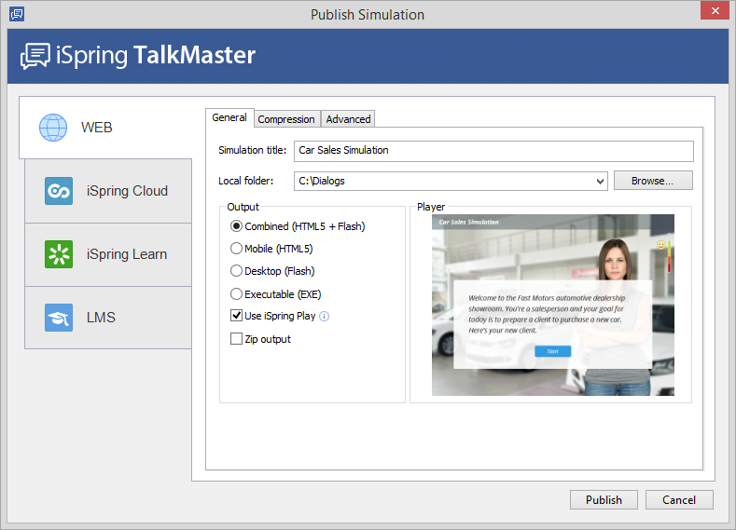736x530 pixels.
Task: Click into the Simulation title field
Action: pyautogui.click(x=493, y=151)
